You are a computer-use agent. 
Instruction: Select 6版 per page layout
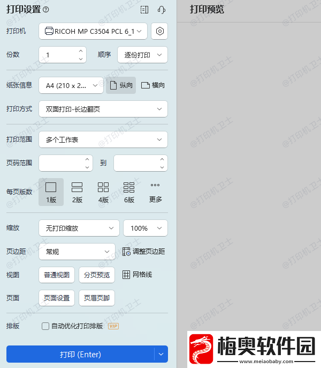click(129, 192)
